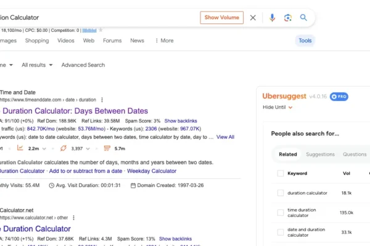Click the orange lines icon near 5.7m
This screenshot has width=370, height=246.
[x=107, y=148]
